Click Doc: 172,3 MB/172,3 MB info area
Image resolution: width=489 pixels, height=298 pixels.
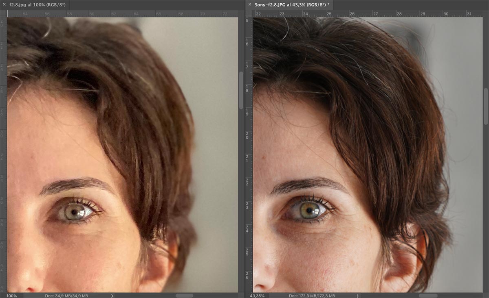312,296
